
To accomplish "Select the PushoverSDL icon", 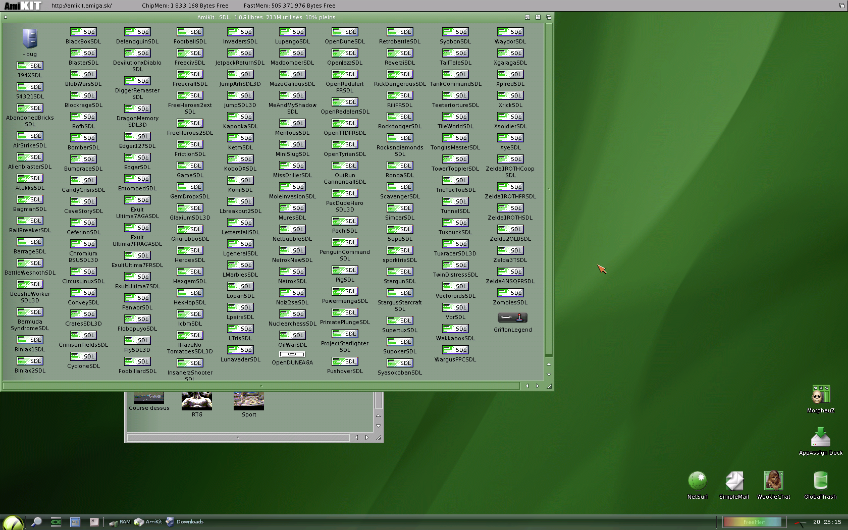I will click(345, 361).
